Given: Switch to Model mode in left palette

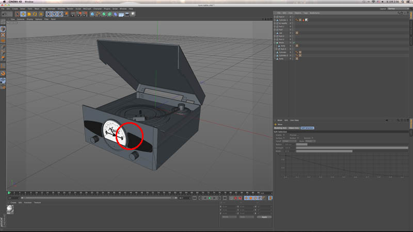Looking at the screenshot, I should [3, 29].
